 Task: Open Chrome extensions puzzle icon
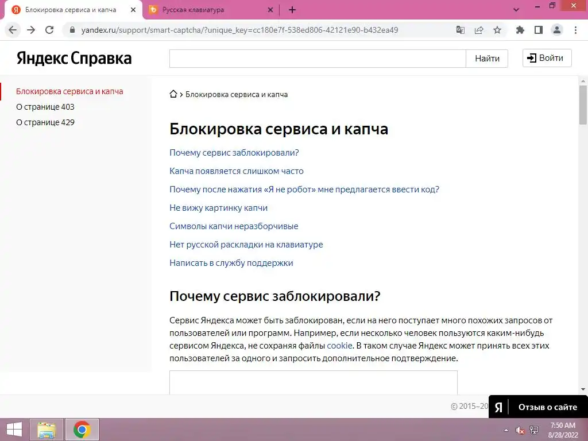click(x=520, y=30)
